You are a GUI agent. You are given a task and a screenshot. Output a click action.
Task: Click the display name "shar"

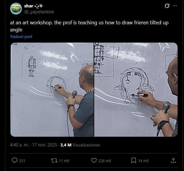pyautogui.click(x=29, y=6)
